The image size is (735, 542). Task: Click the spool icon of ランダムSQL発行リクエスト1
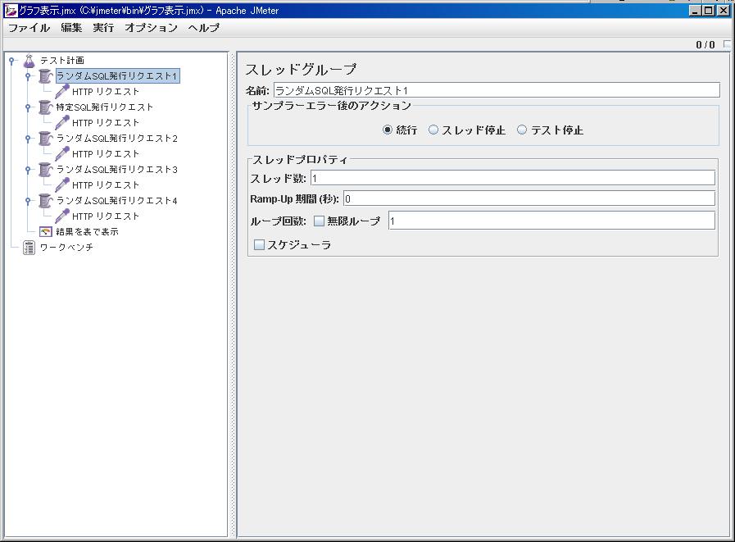(45, 76)
